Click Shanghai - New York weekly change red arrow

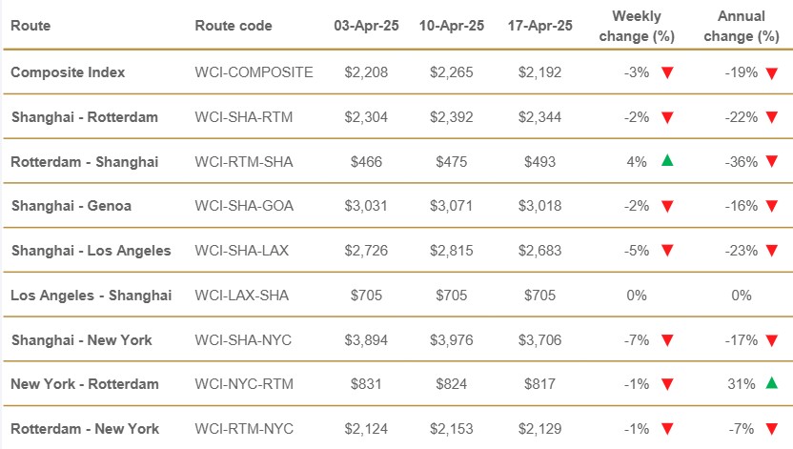point(667,339)
